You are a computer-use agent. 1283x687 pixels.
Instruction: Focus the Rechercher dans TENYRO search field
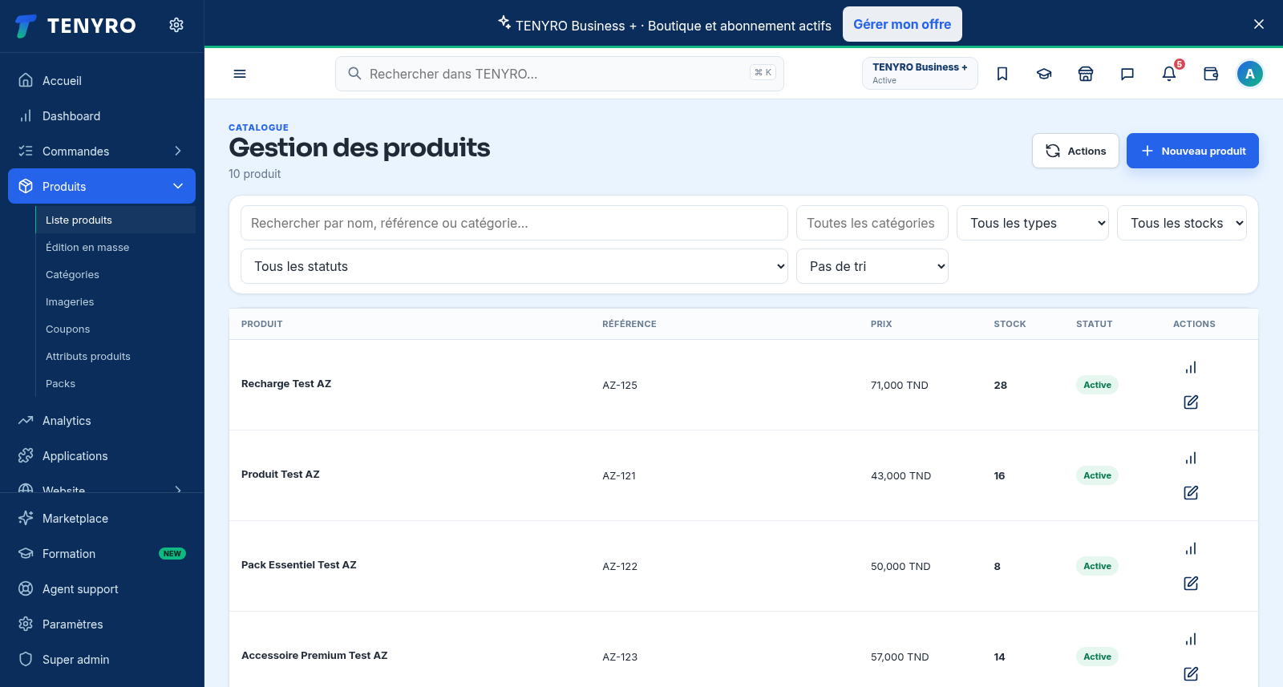tap(560, 74)
